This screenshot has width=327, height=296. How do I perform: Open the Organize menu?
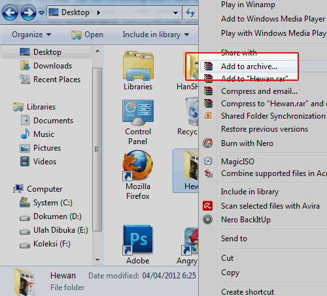tap(31, 35)
